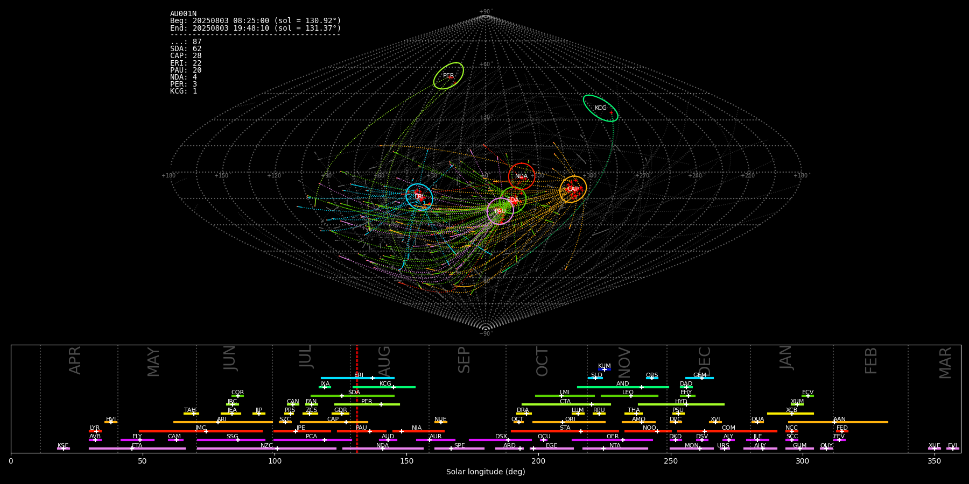Click the -90 pole label below map
The height and width of the screenshot is (484, 969).
tap(486, 333)
